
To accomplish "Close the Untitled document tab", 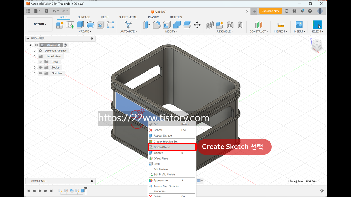I will point(247,11).
